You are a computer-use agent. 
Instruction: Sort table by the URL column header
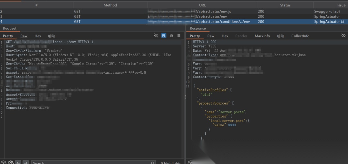point(202,5)
